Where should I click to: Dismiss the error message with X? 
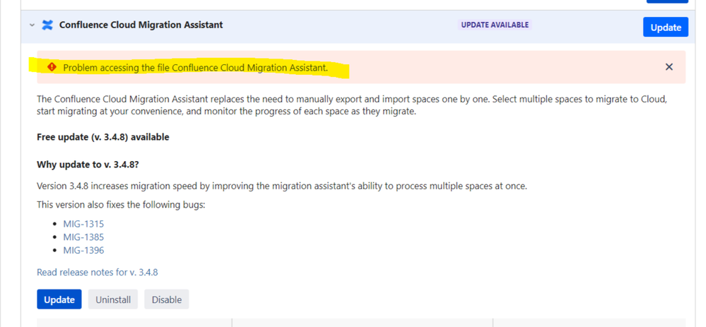tap(669, 67)
